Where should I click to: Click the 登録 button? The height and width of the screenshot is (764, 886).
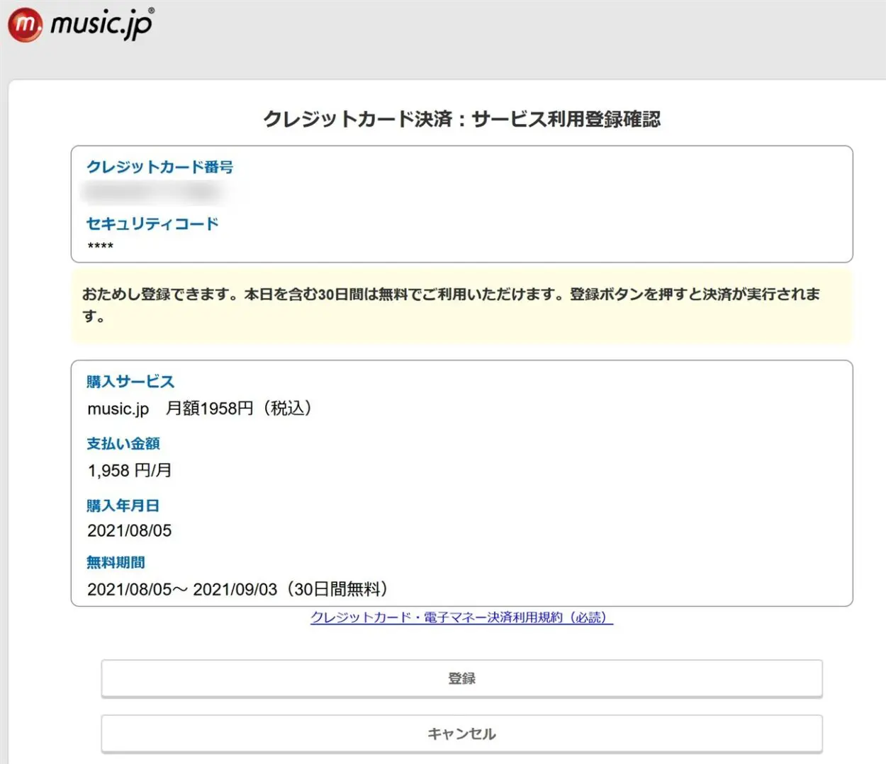461,678
